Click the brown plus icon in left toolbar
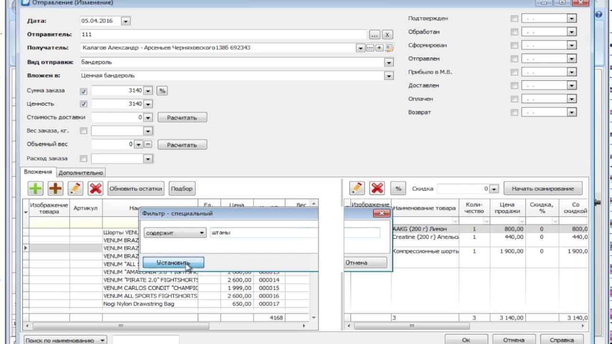 pyautogui.click(x=55, y=189)
